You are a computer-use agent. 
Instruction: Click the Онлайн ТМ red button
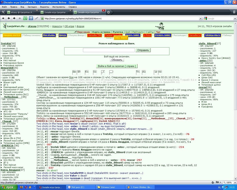[x=94, y=35]
